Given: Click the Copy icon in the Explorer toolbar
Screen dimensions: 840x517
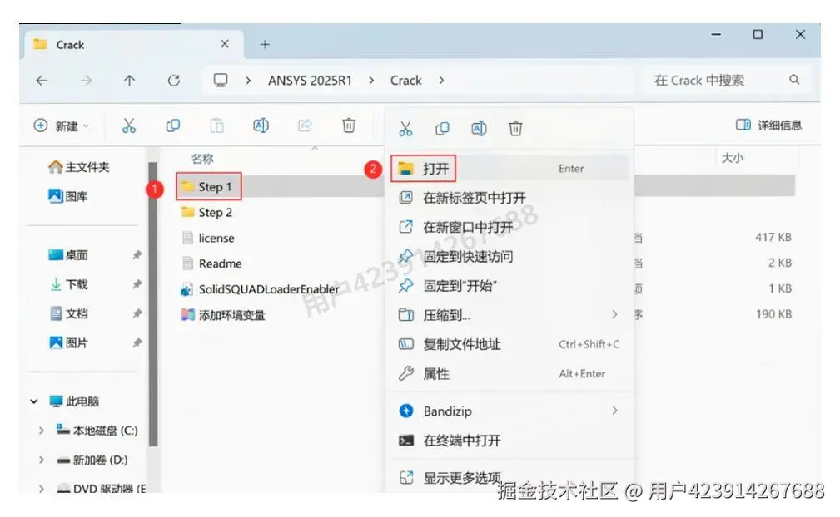Looking at the screenshot, I should click(x=172, y=126).
